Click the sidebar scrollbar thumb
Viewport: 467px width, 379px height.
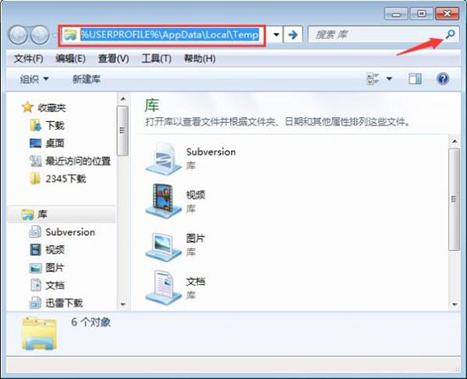coord(123,131)
